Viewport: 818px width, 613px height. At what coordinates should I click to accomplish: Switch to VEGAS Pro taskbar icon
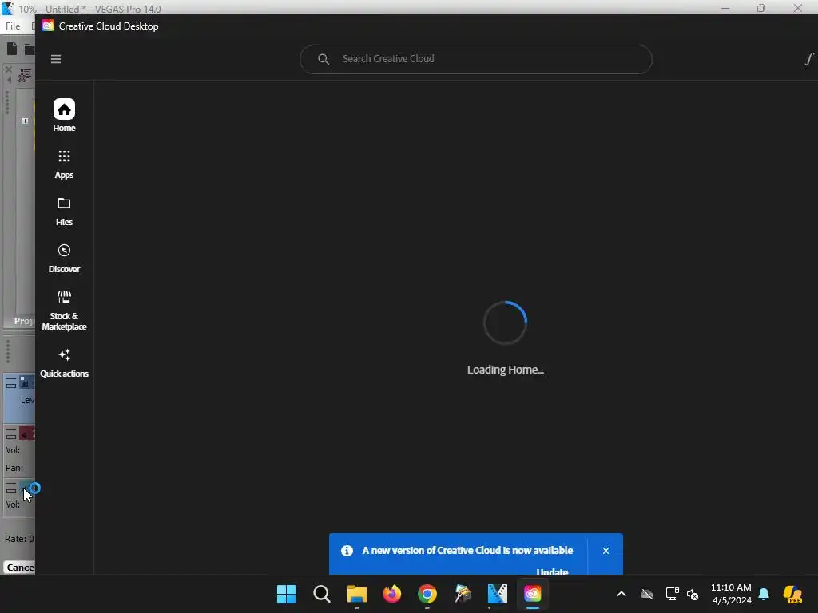point(497,594)
